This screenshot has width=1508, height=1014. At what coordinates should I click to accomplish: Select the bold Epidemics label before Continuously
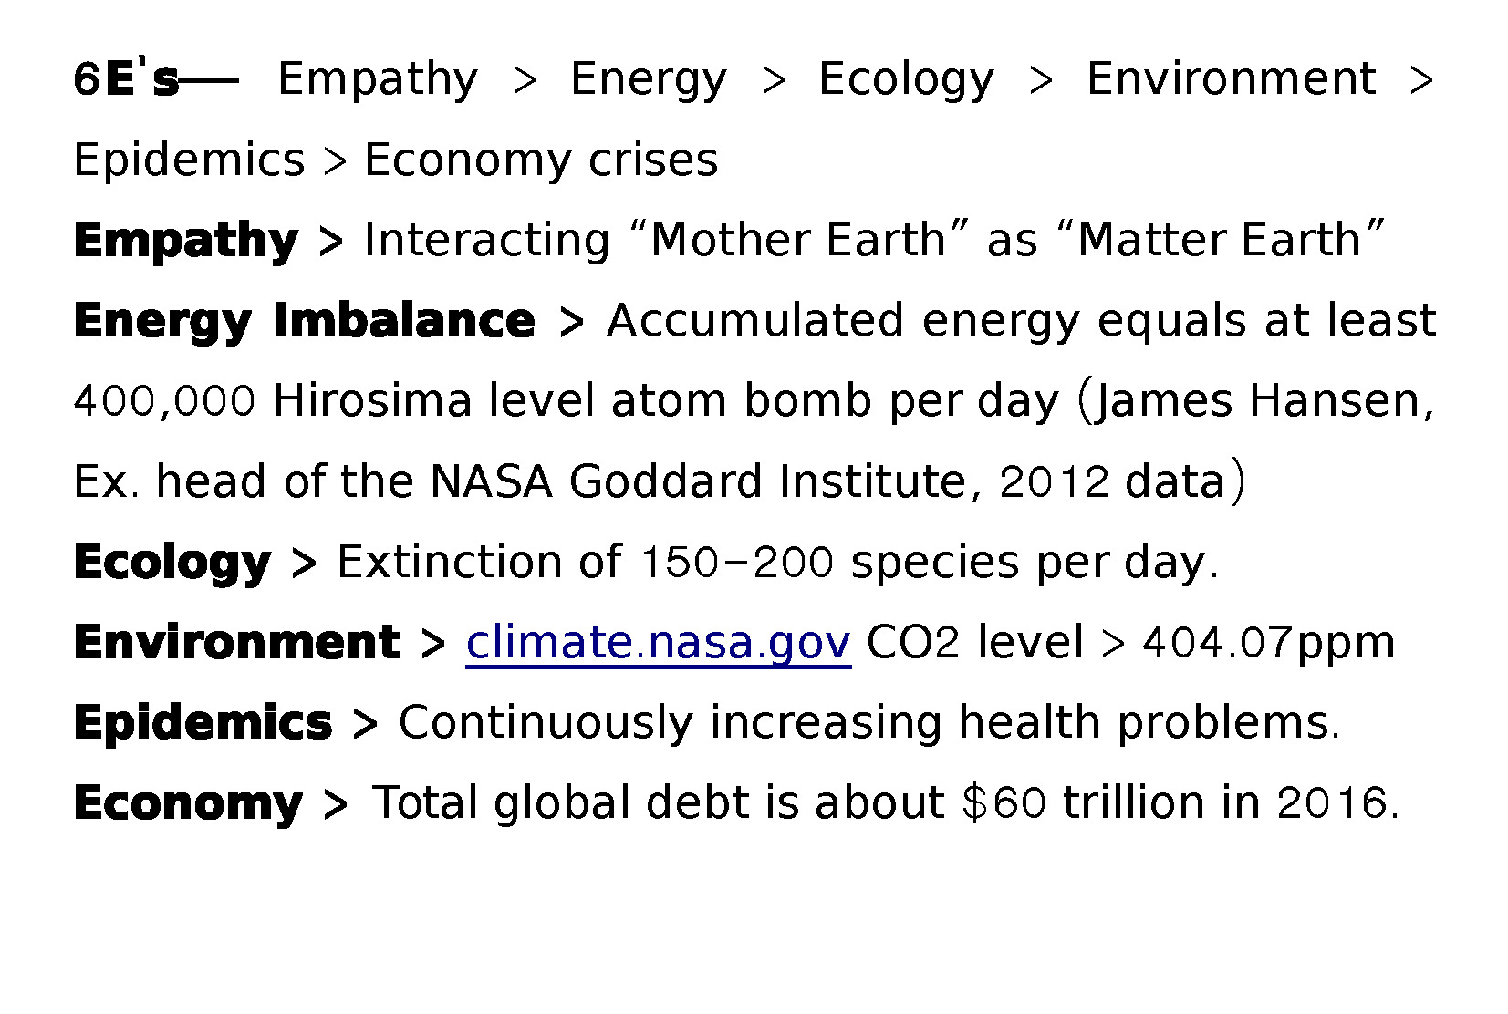point(203,723)
